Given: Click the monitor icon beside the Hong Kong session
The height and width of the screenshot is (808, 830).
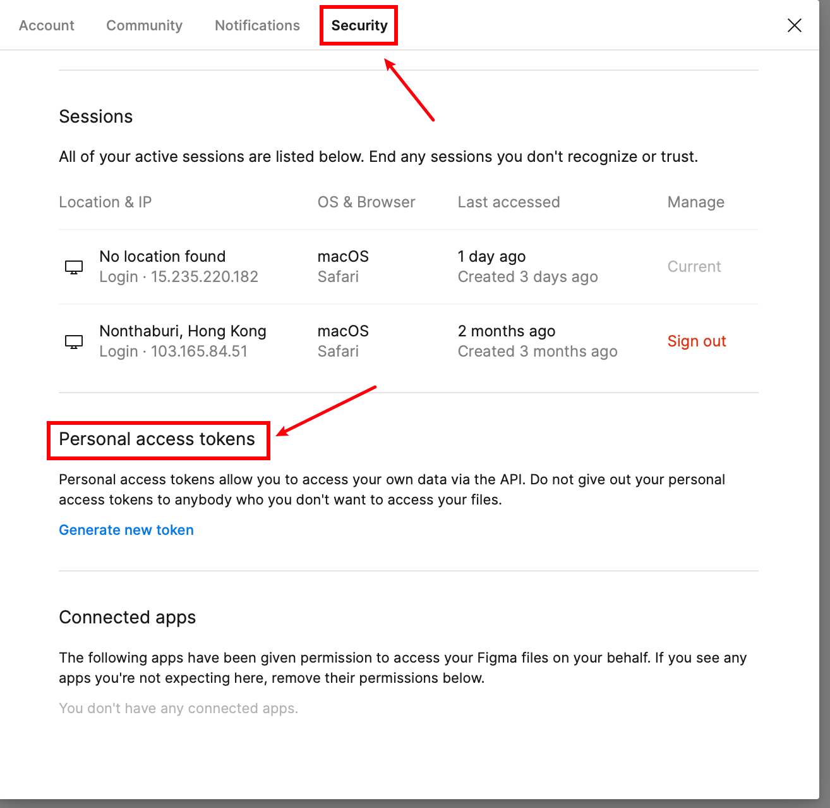Looking at the screenshot, I should (x=73, y=341).
